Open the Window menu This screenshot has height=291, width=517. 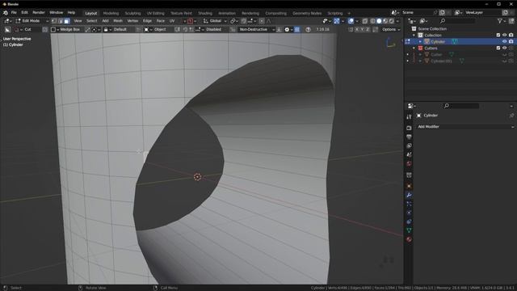[56, 13]
